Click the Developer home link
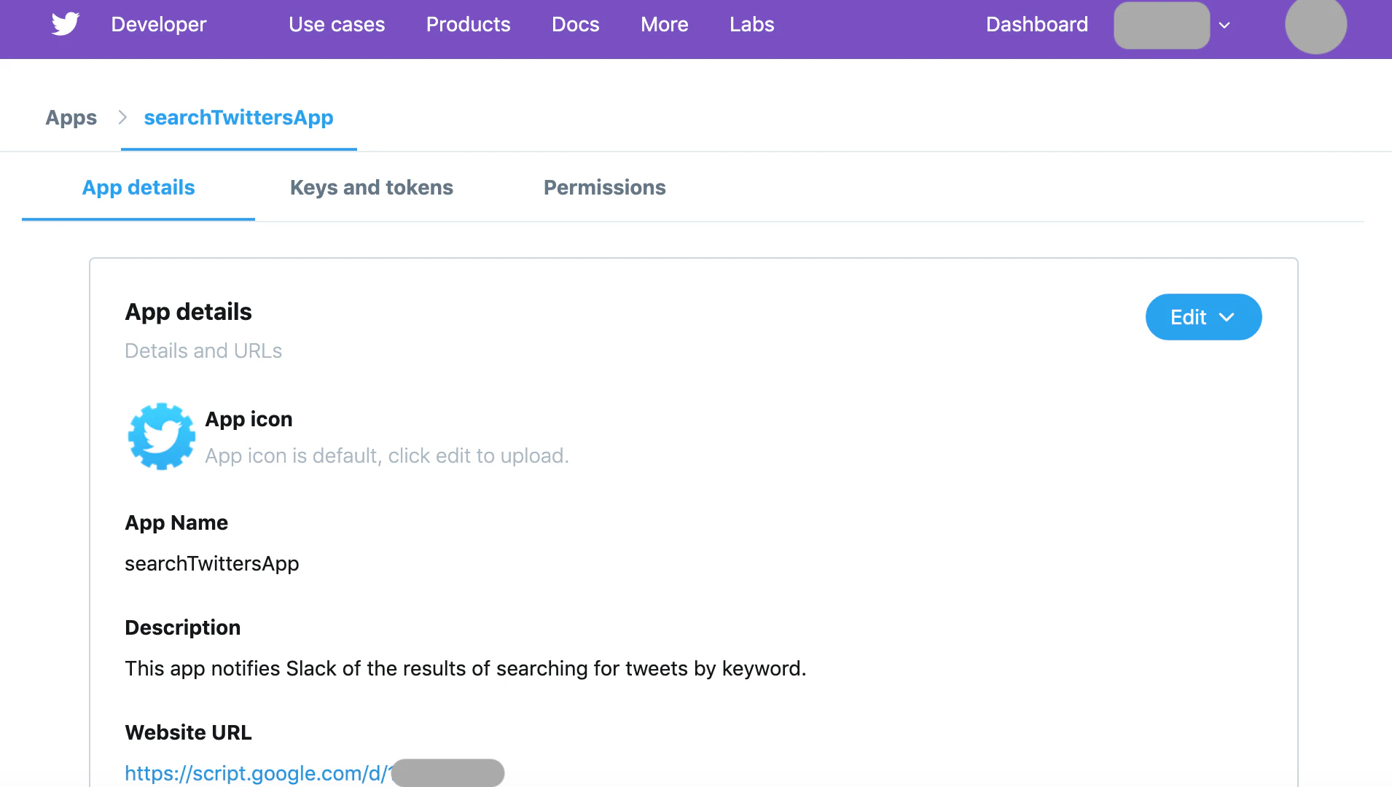The height and width of the screenshot is (787, 1392). (x=159, y=25)
